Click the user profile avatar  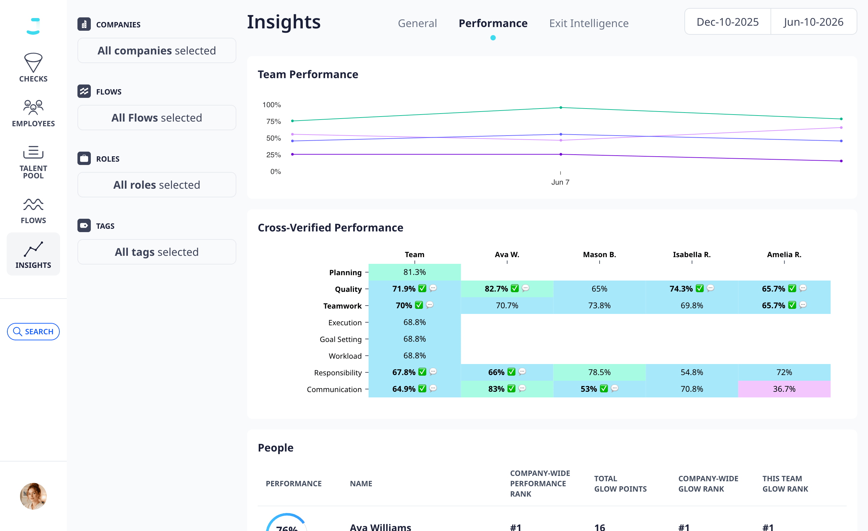tap(33, 496)
